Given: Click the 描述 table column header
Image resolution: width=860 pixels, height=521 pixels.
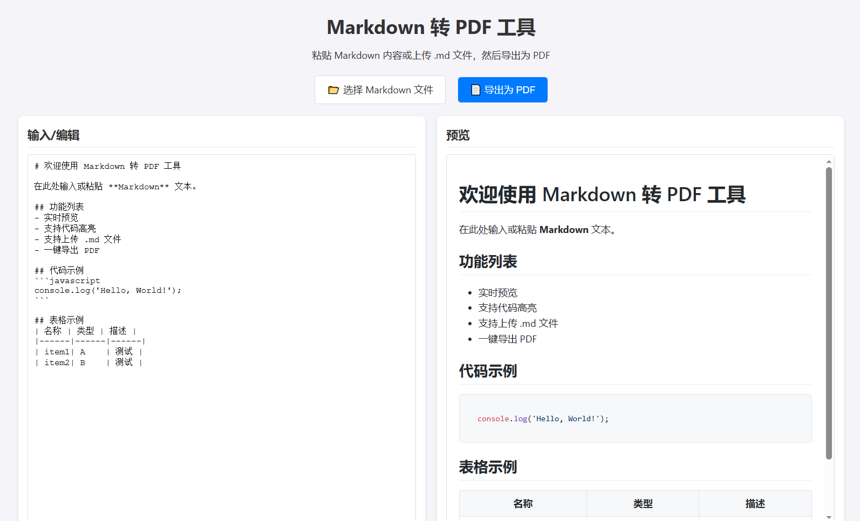Looking at the screenshot, I should pyautogui.click(x=755, y=504).
